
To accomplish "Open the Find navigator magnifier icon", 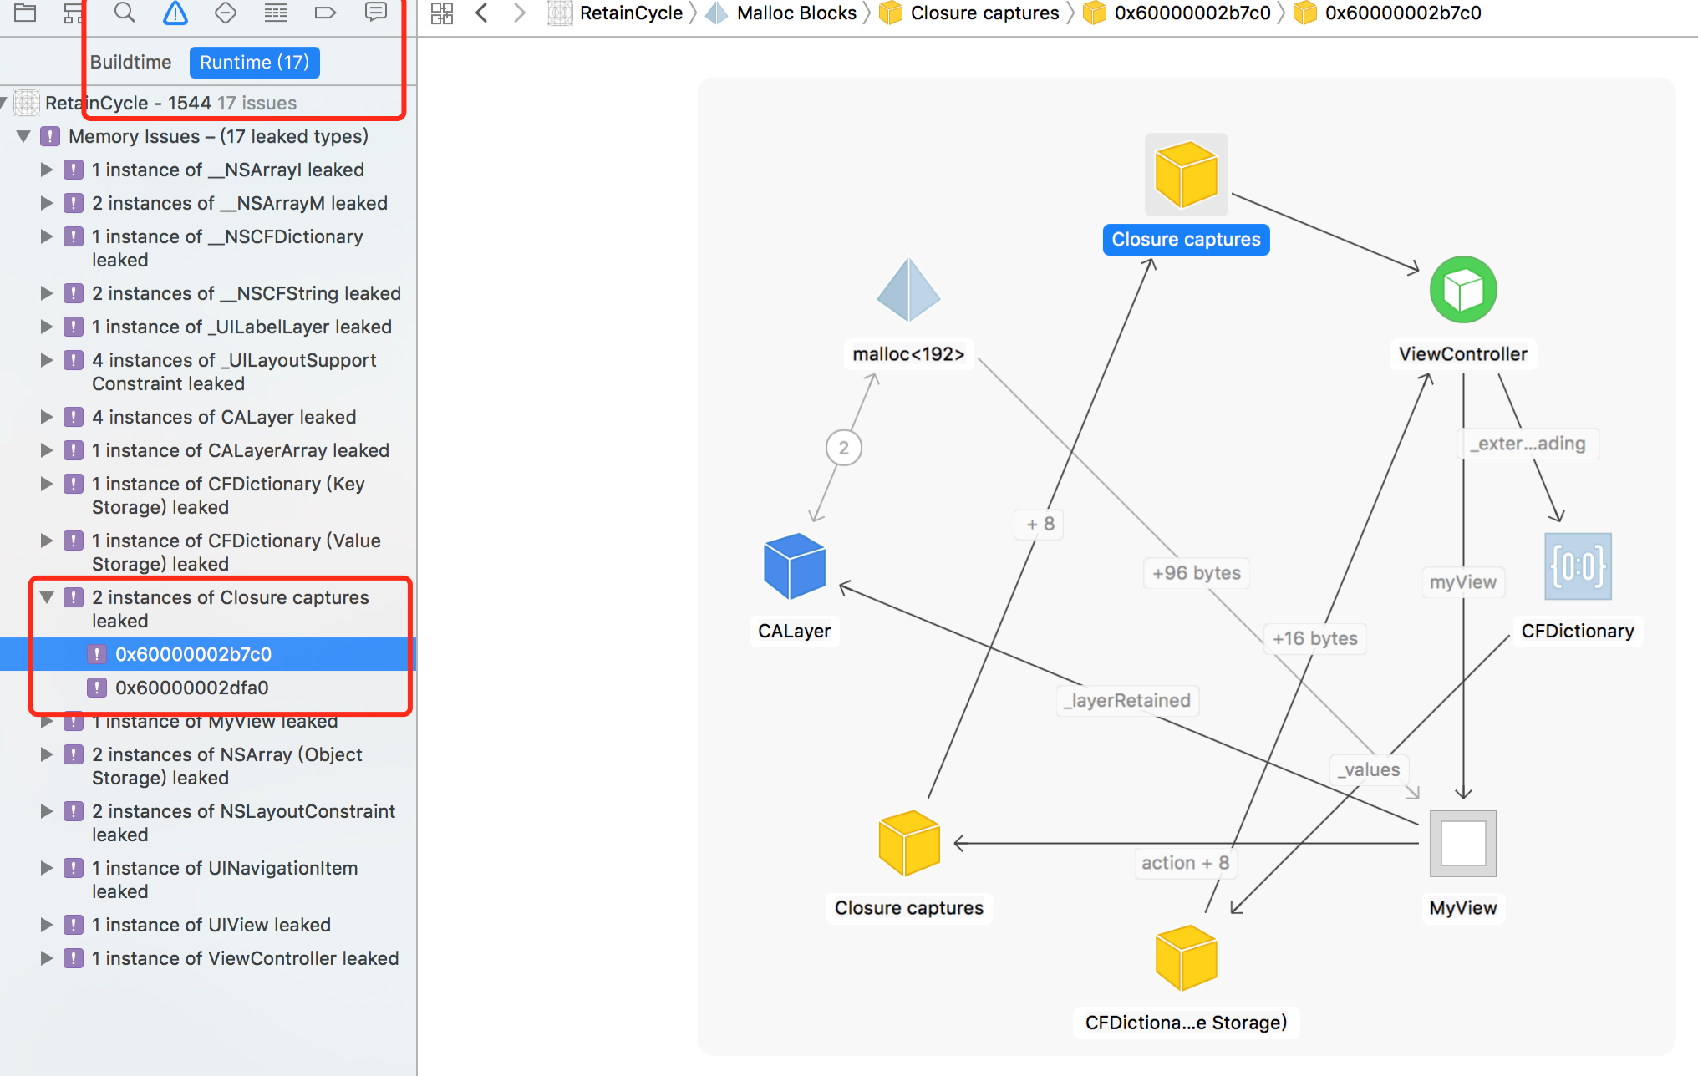I will click(x=125, y=13).
